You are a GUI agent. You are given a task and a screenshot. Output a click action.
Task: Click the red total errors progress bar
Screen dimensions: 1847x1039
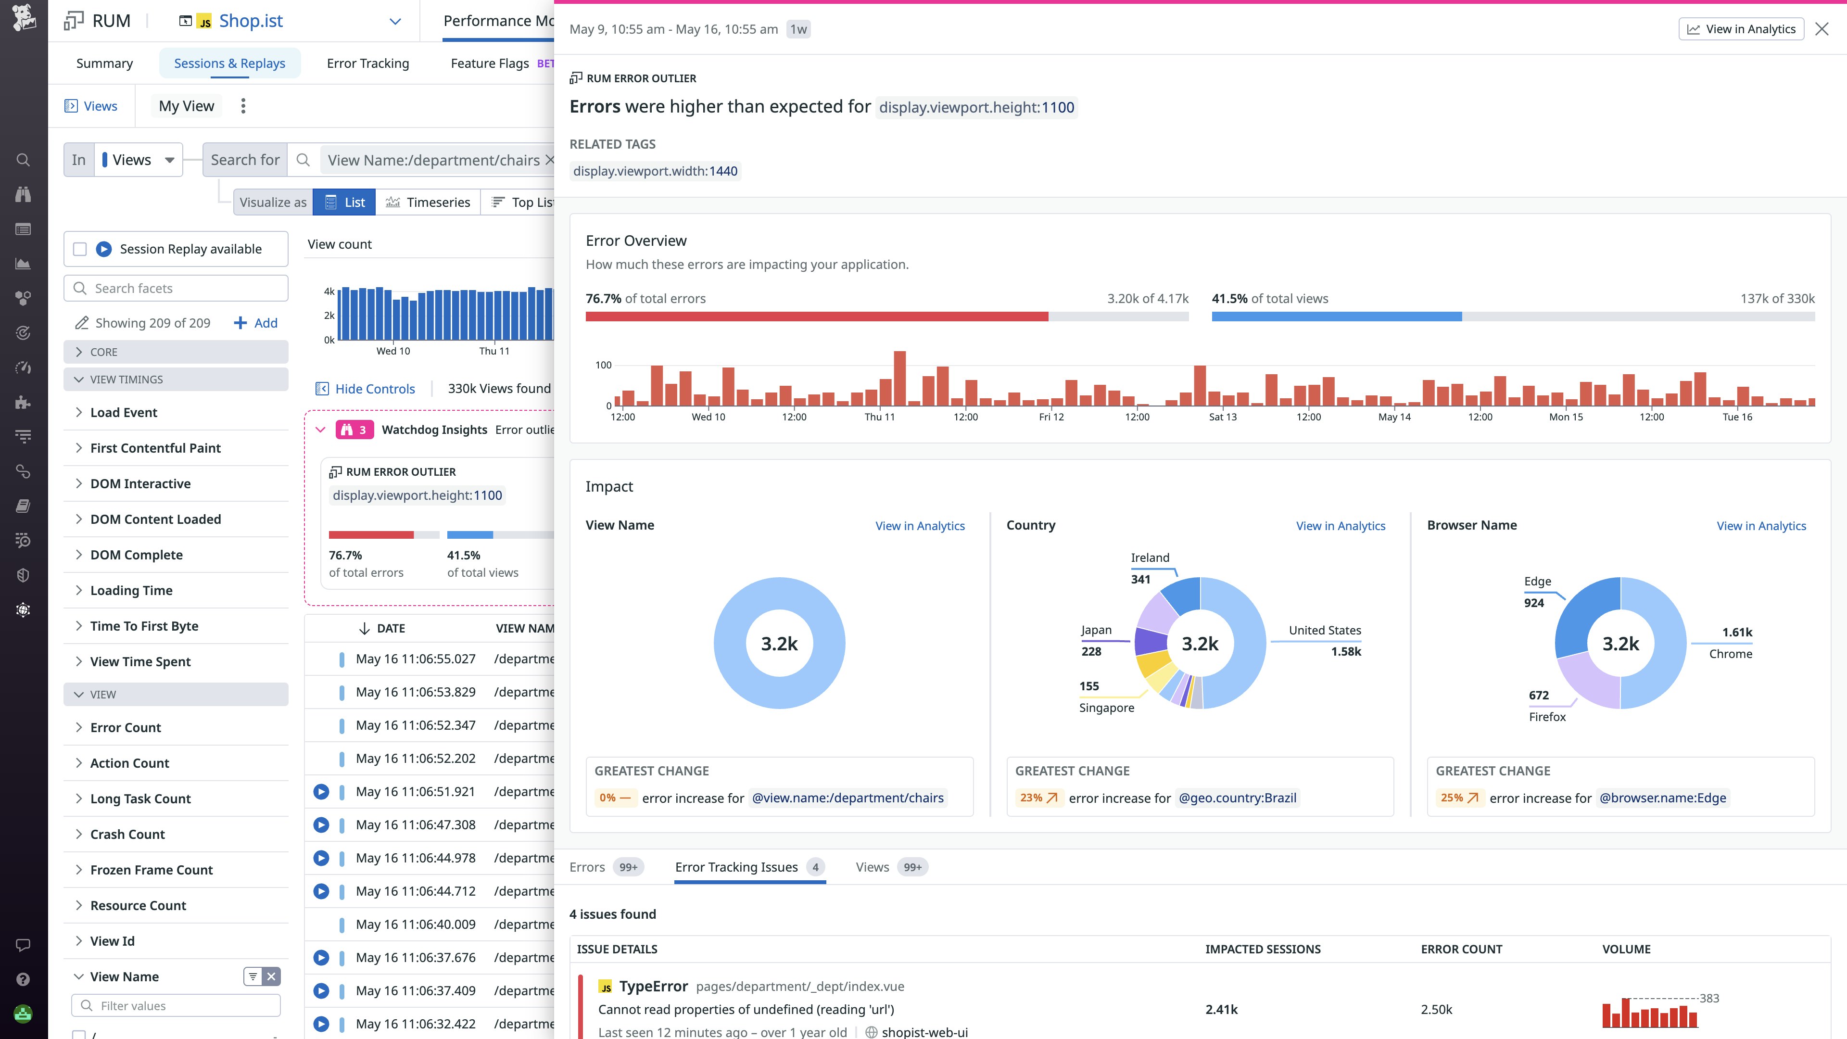tap(816, 316)
